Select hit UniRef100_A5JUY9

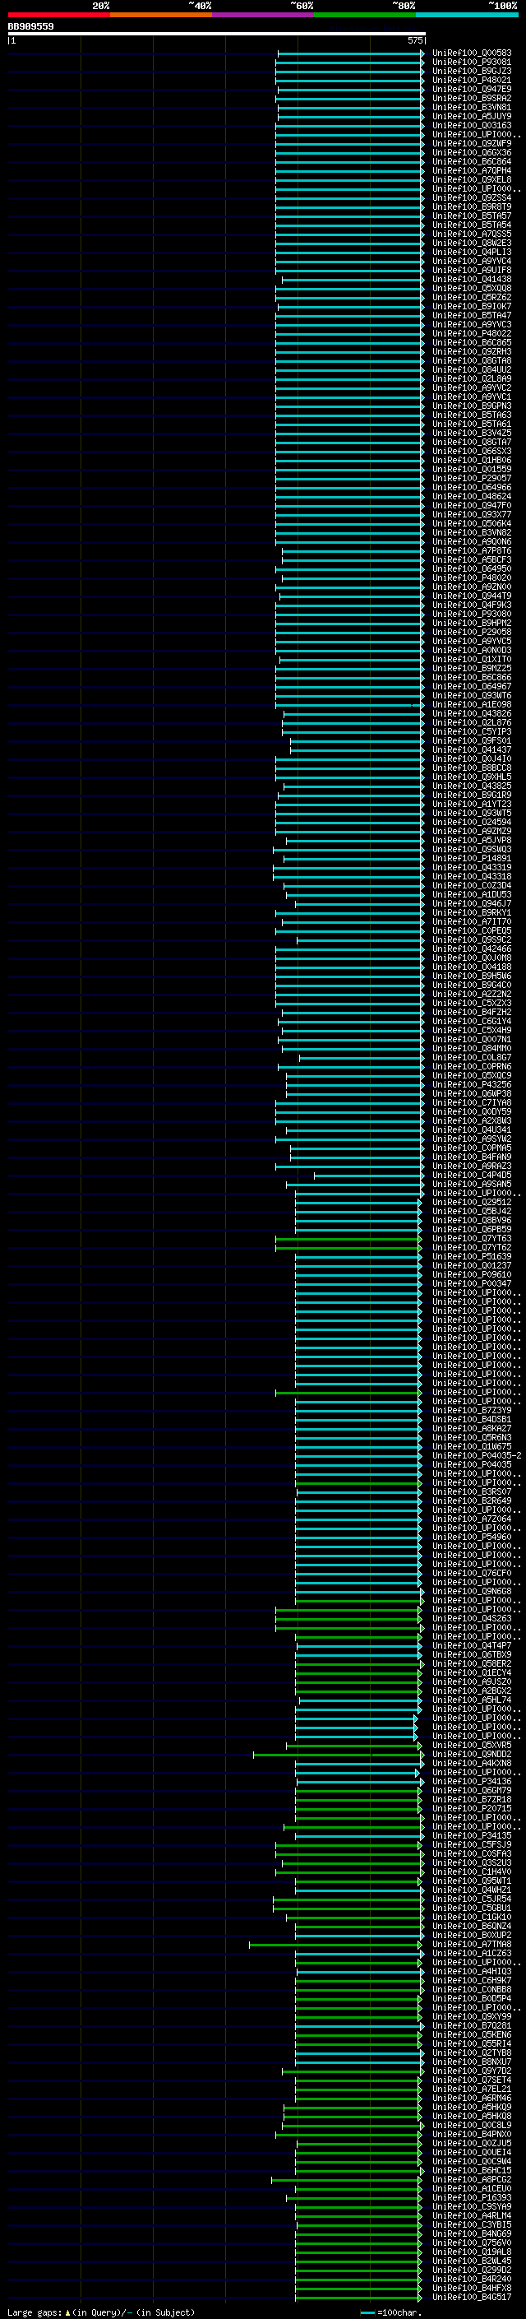[472, 116]
